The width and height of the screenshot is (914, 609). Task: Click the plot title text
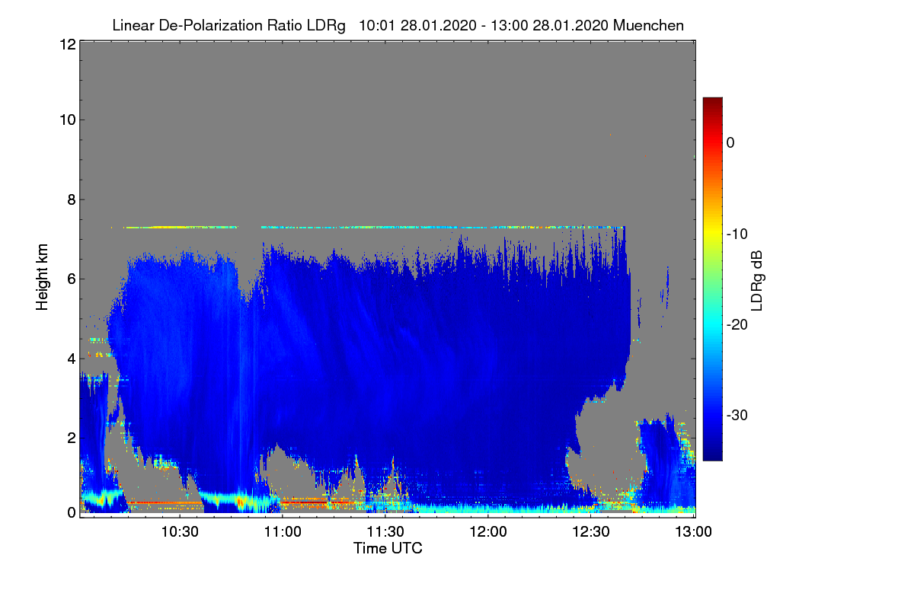coord(398,25)
